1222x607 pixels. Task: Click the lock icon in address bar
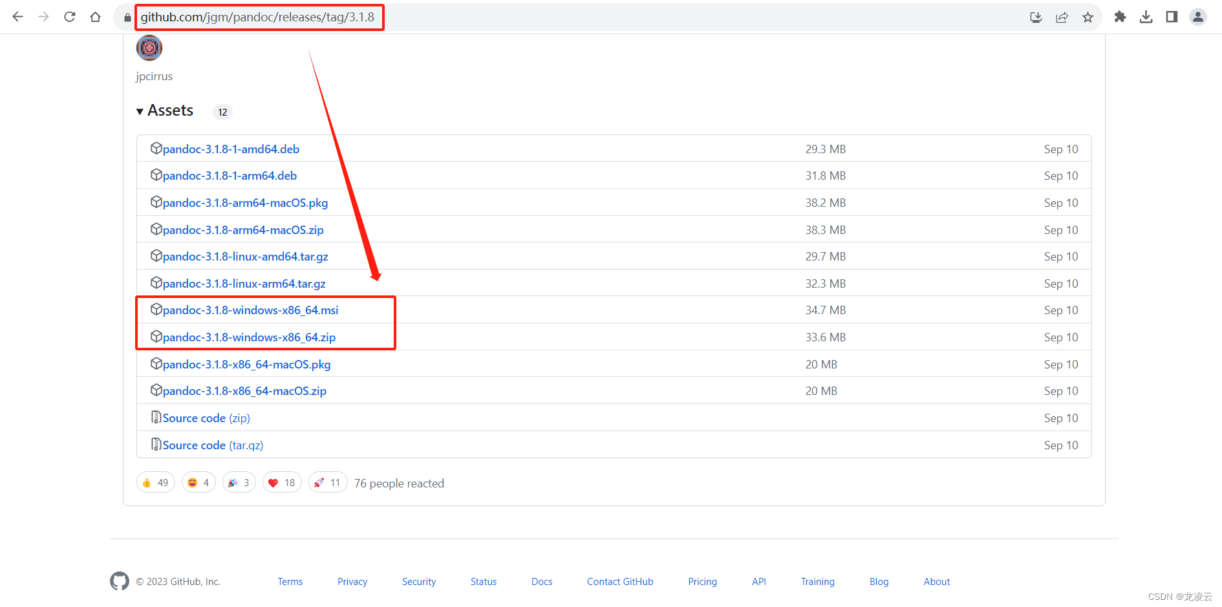127,17
